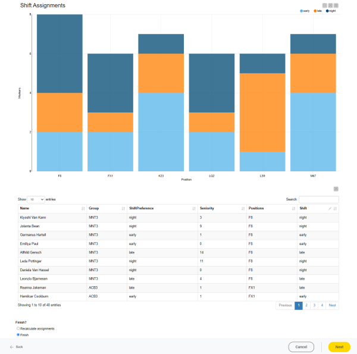
Task: Click the Seniority column header text
Action: tap(207, 208)
